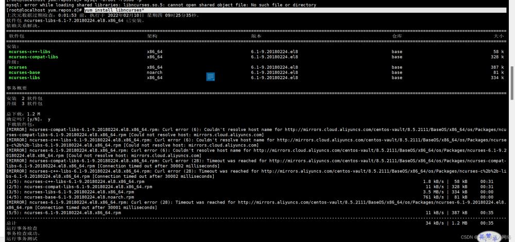This screenshot has height=242, width=515.
Task: Click the 架构 column header
Action: coord(152,36)
